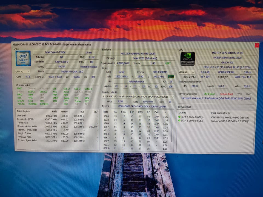Click the memory timings table scrollbar
This screenshot has width=263, height=197.
[x=172, y=128]
